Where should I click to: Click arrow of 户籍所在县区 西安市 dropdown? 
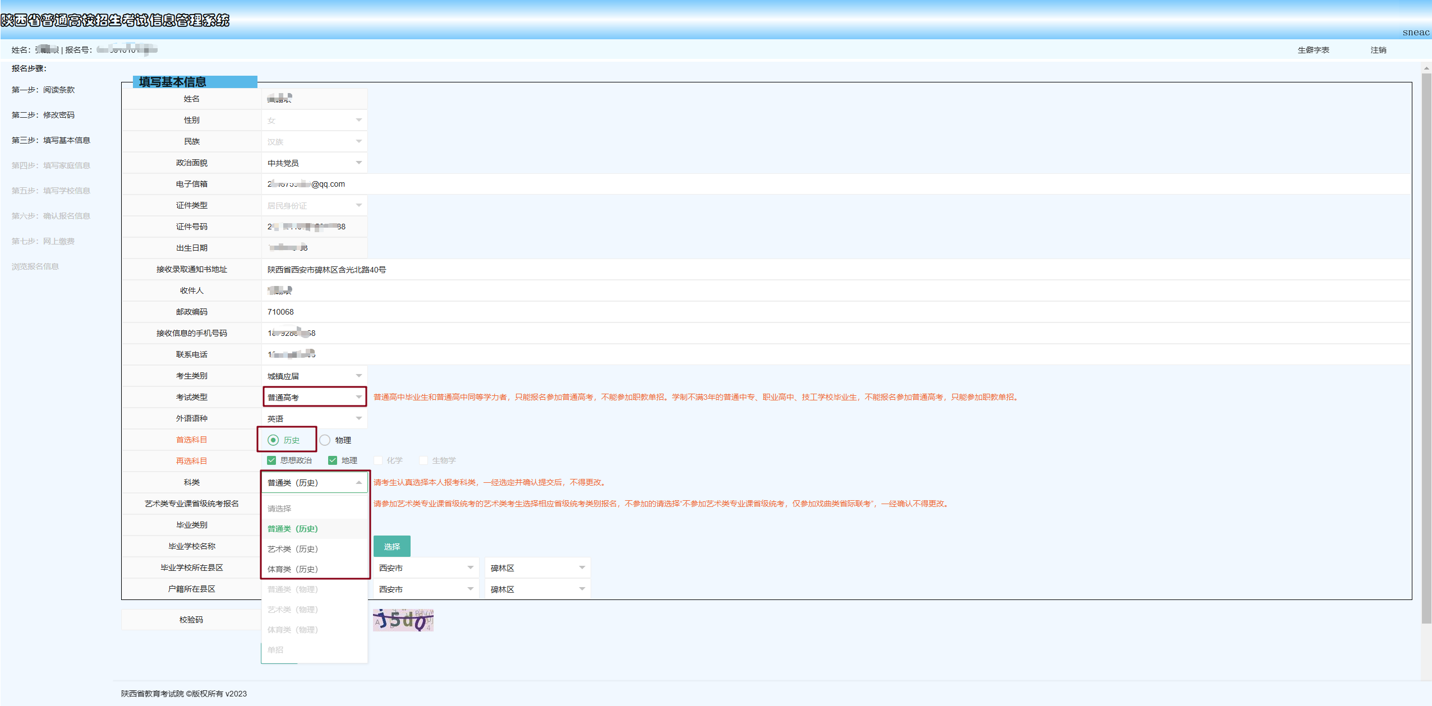tap(471, 589)
